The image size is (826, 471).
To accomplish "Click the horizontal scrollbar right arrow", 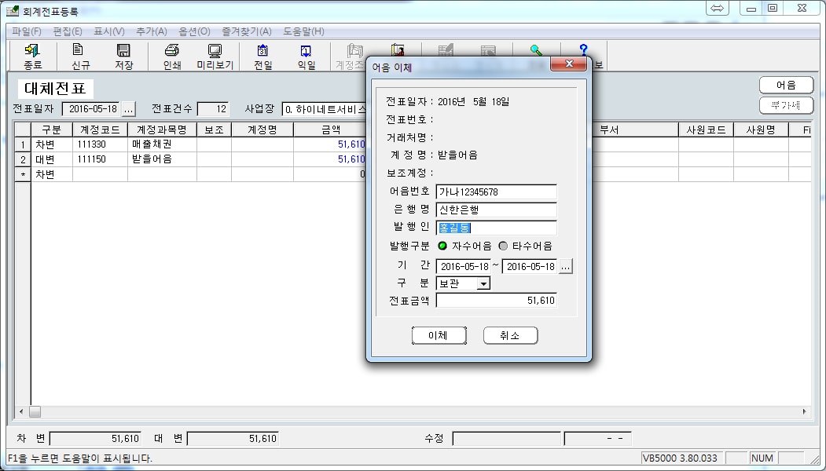I will (804, 411).
